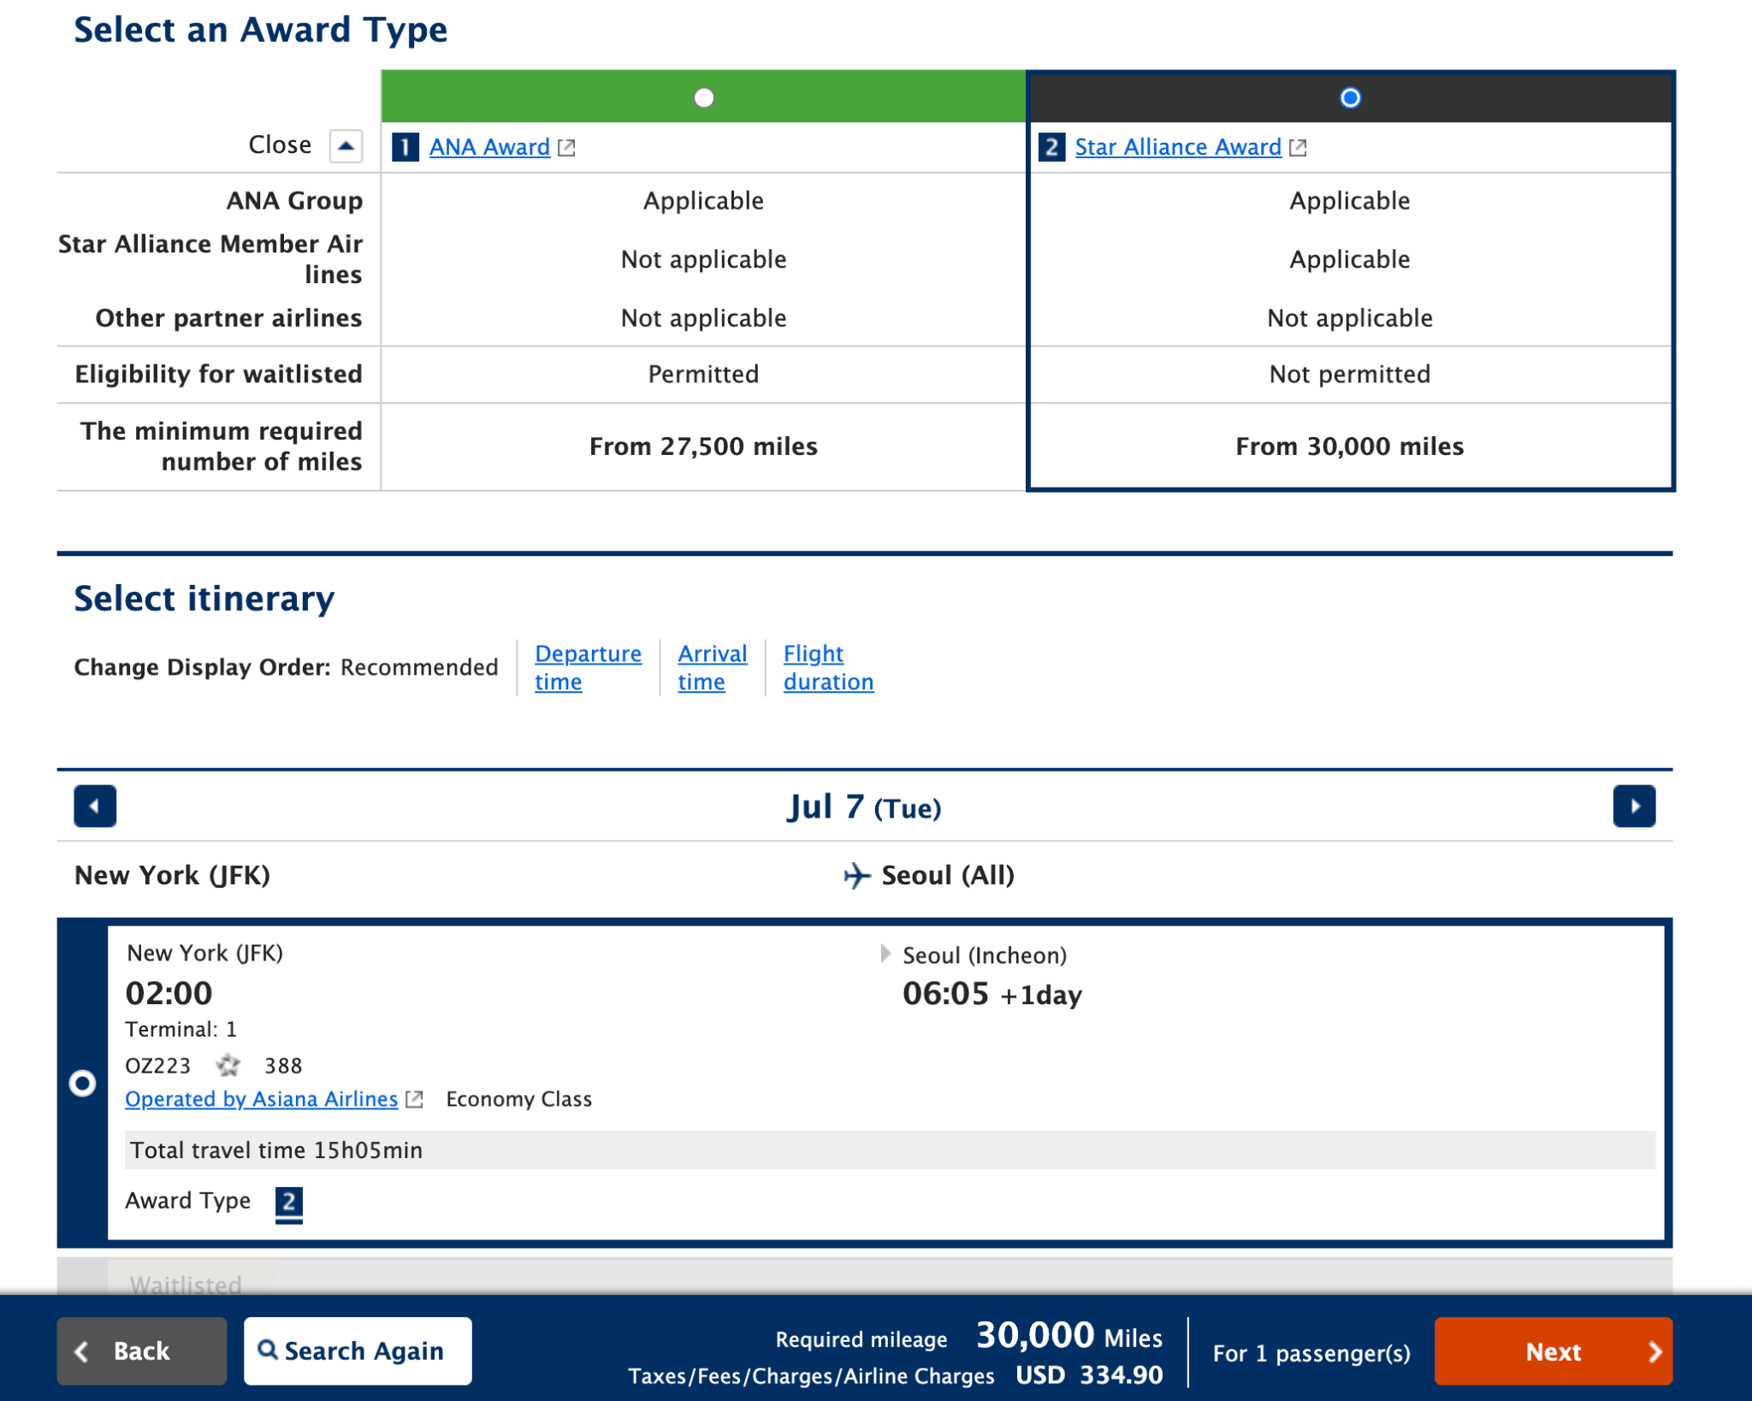Click the '30,000 Miles' required mileage value
Screen dimensions: 1752x1401
[1069, 1335]
